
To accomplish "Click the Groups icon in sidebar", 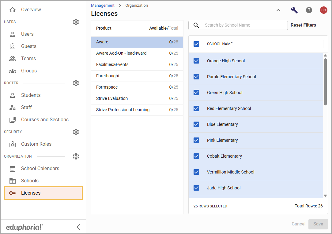I will [x=13, y=71].
